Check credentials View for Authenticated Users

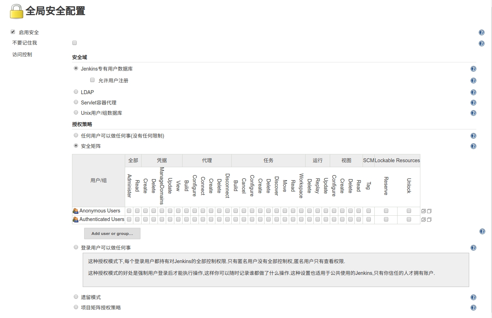pyautogui.click(x=178, y=219)
